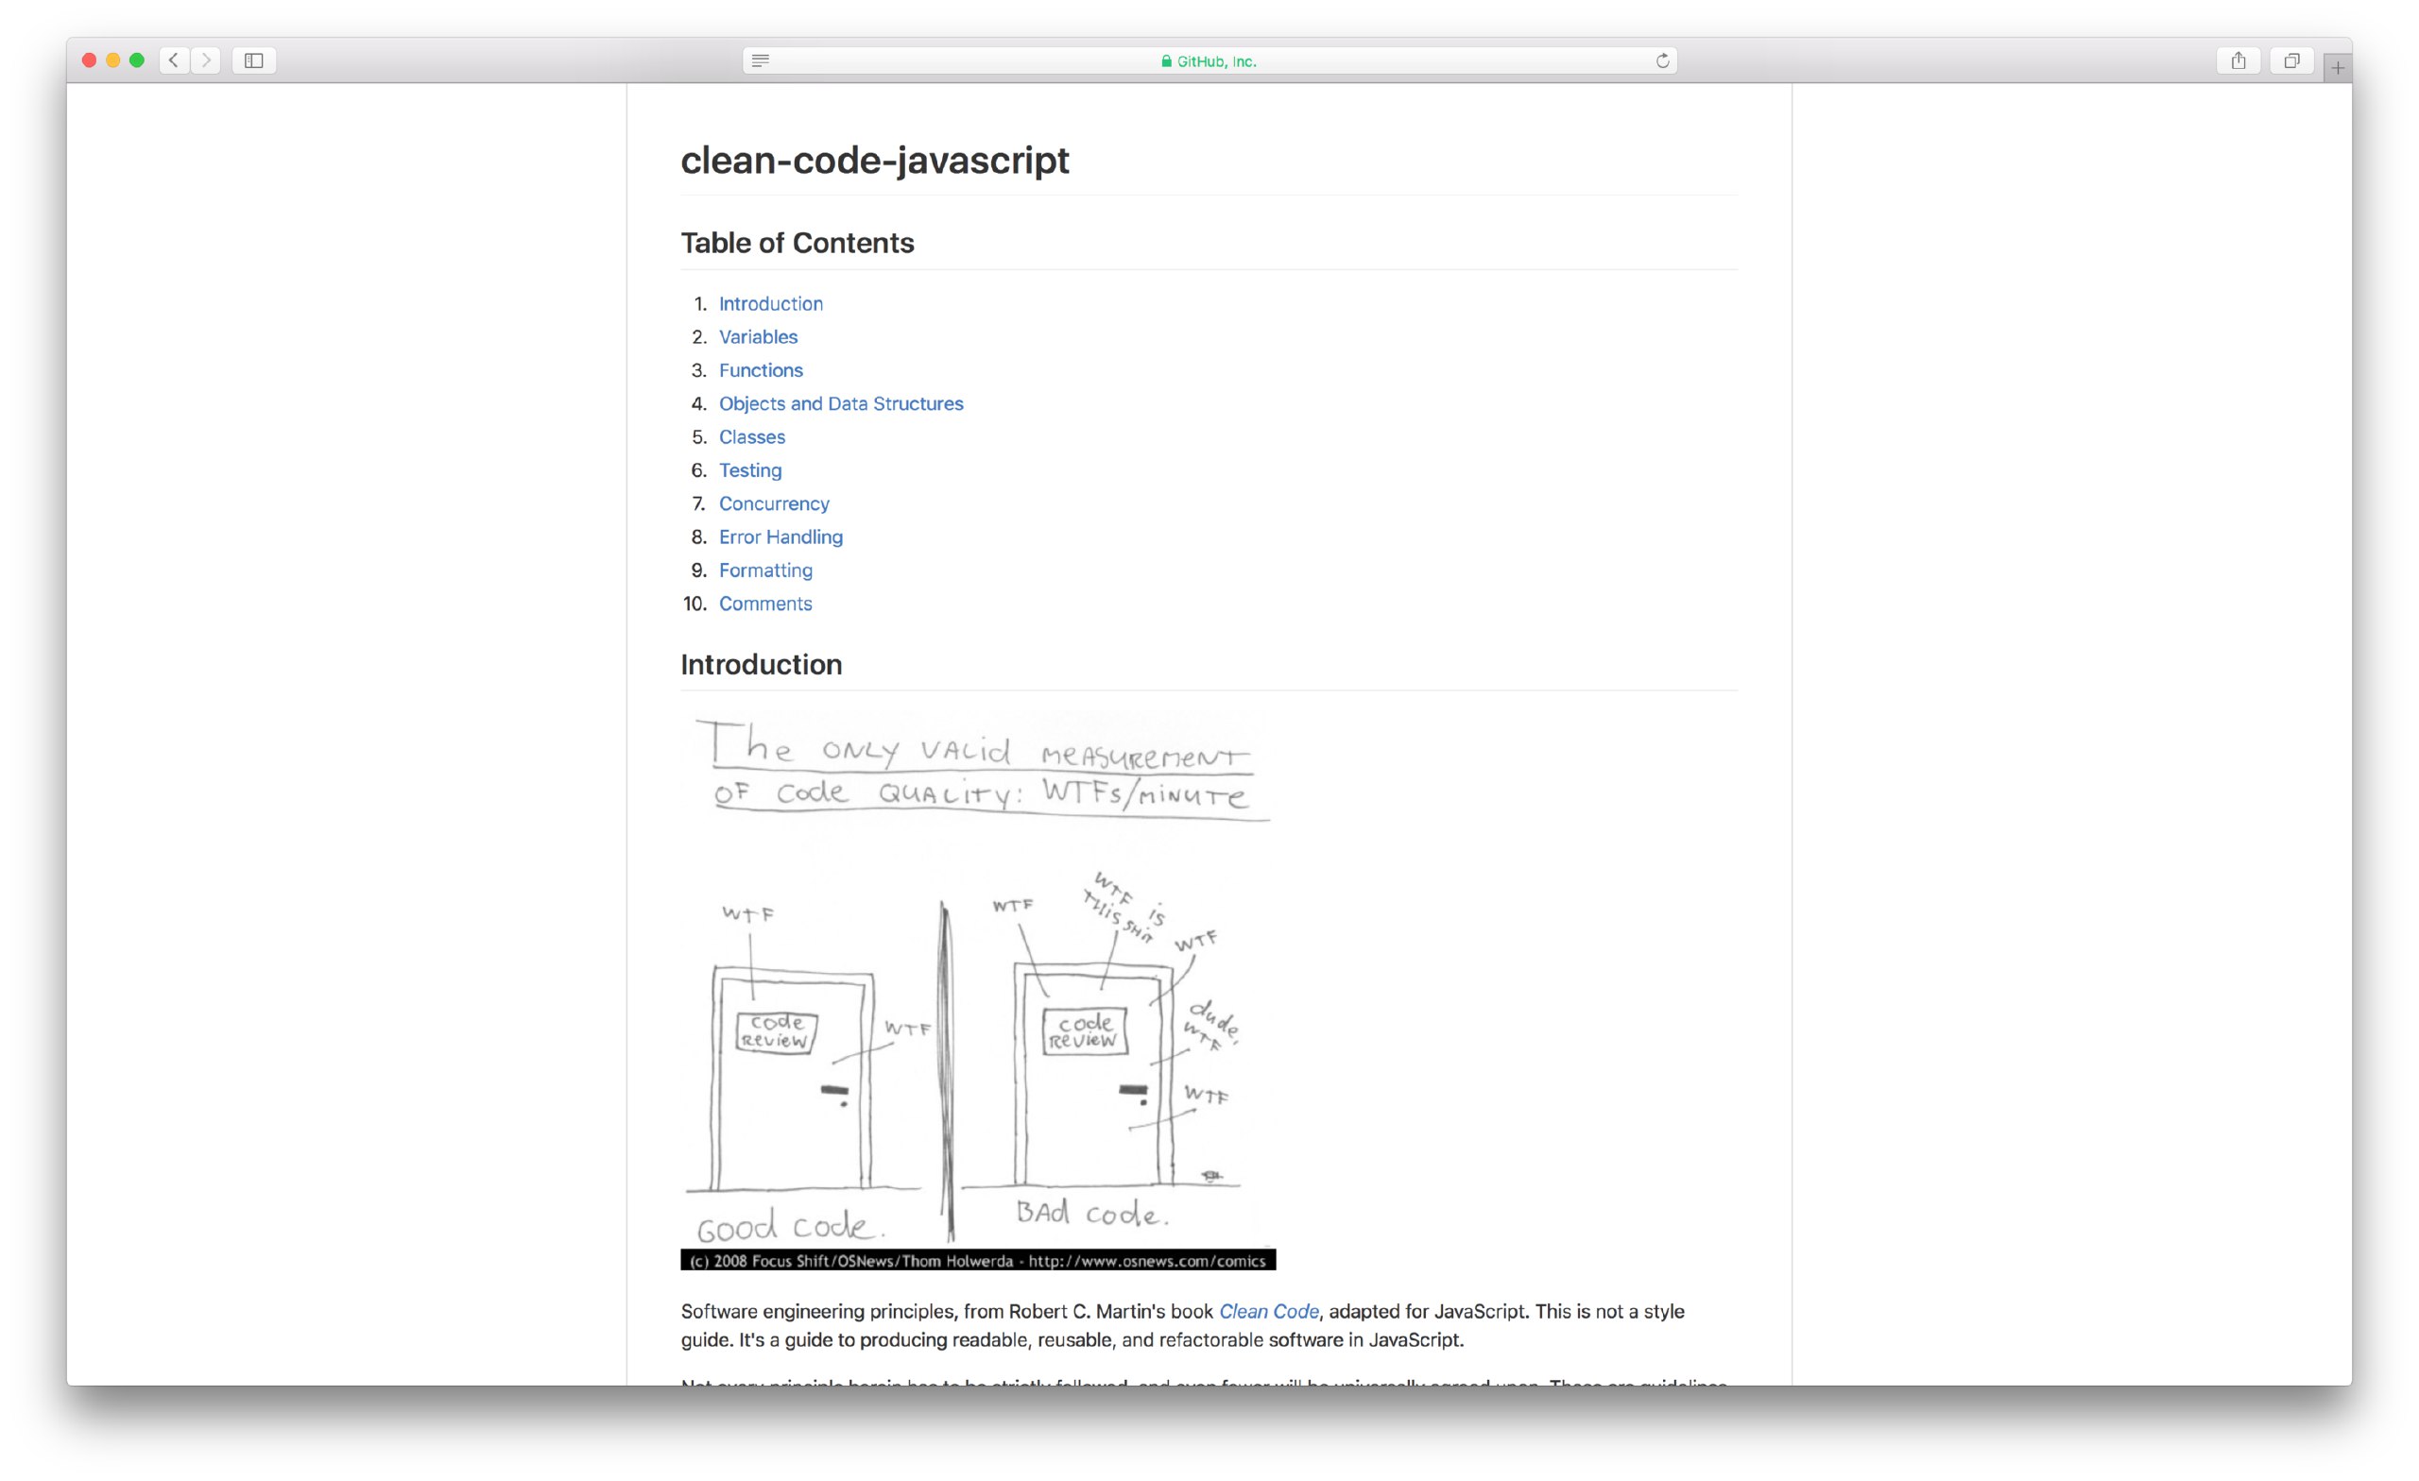Screen dimensions: 2419x1481
Task: Open the Functions contents link
Action: (x=761, y=371)
